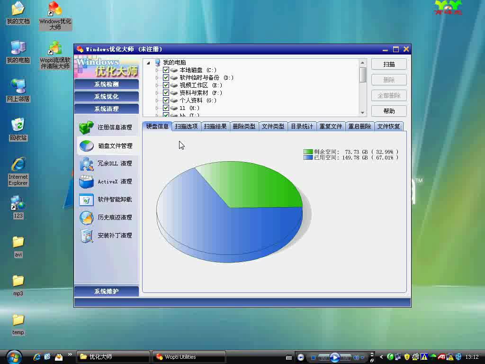Open the Windows Start orb
Image resolution: width=485 pixels, height=364 pixels.
(14, 357)
